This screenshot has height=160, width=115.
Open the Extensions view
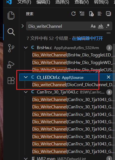click(11, 81)
